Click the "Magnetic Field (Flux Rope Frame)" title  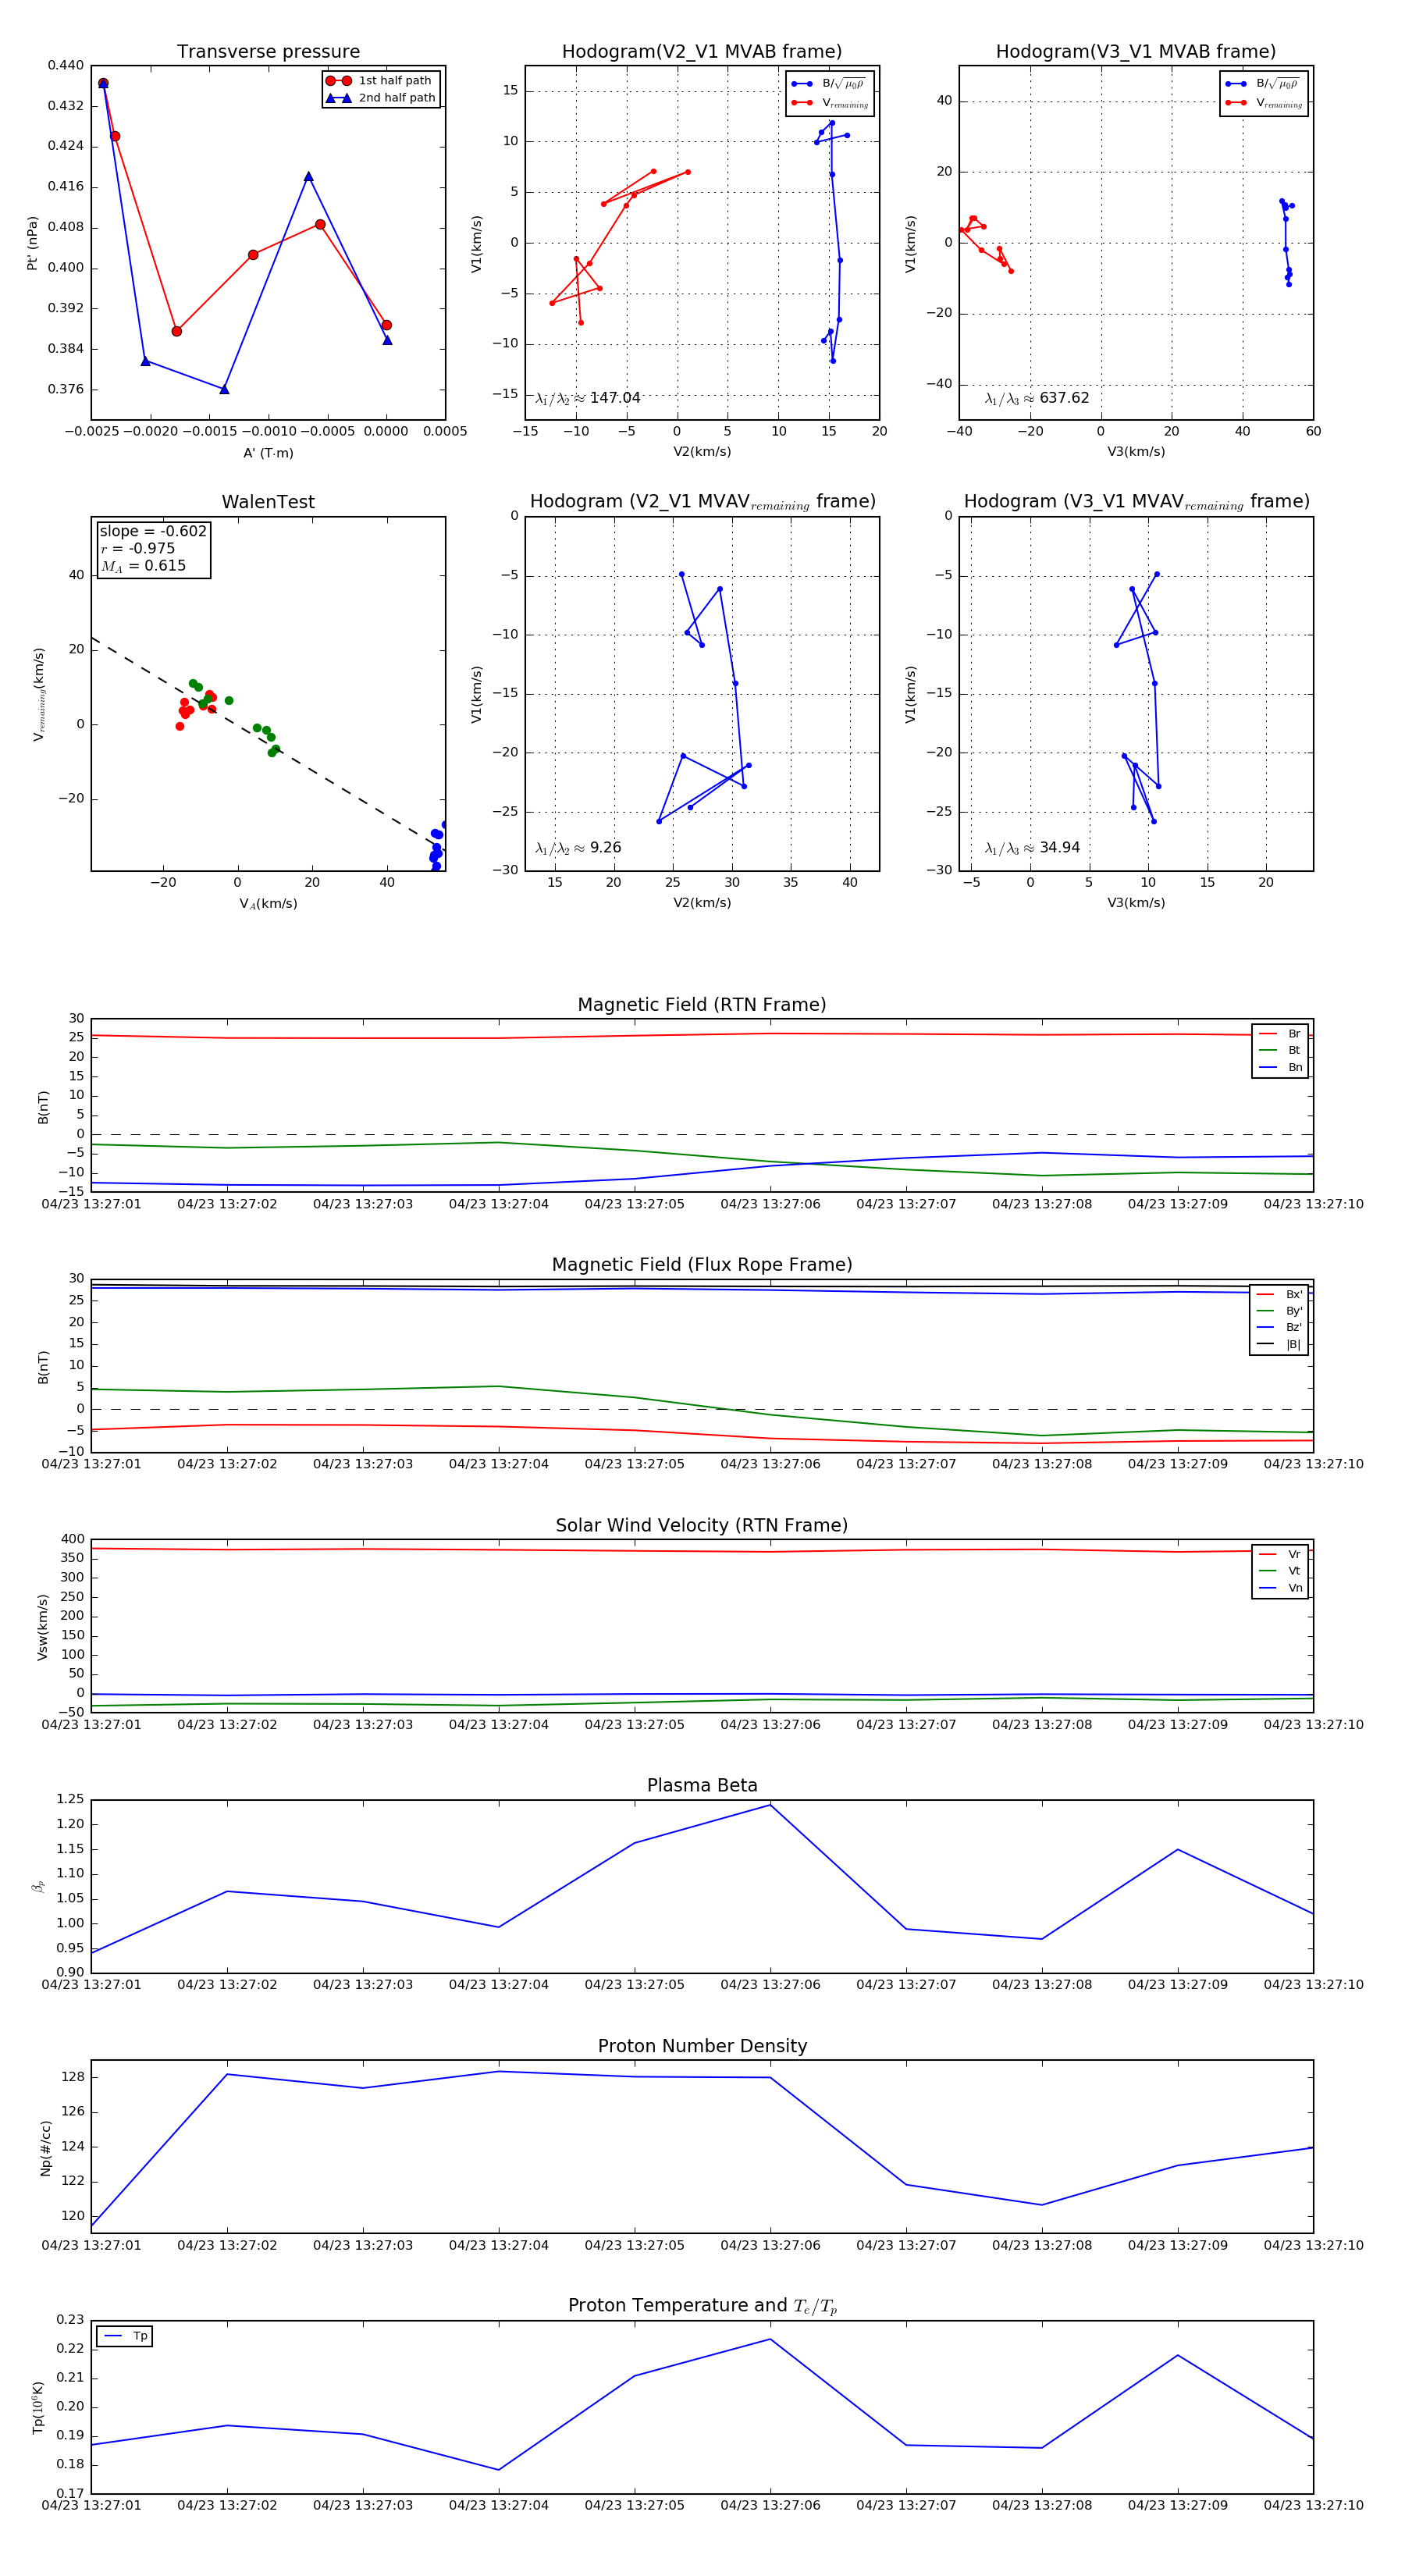click(x=702, y=1265)
